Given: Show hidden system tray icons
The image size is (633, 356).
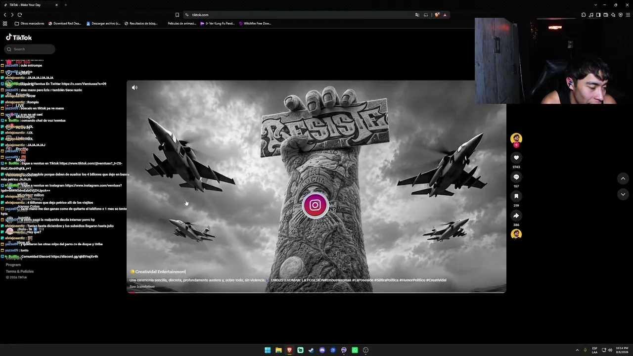Looking at the screenshot, I should coord(577,350).
